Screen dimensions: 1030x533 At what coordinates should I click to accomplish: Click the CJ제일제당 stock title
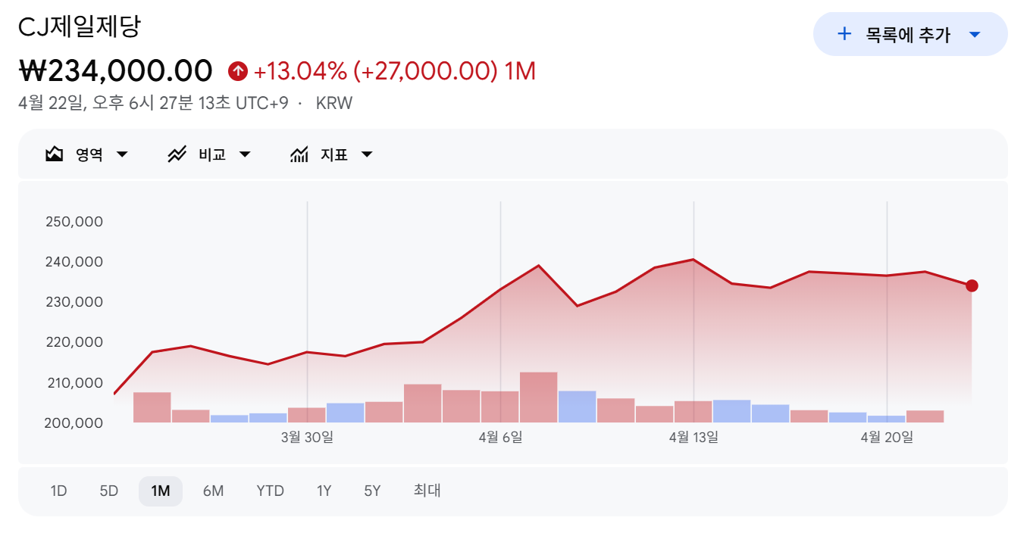point(80,26)
